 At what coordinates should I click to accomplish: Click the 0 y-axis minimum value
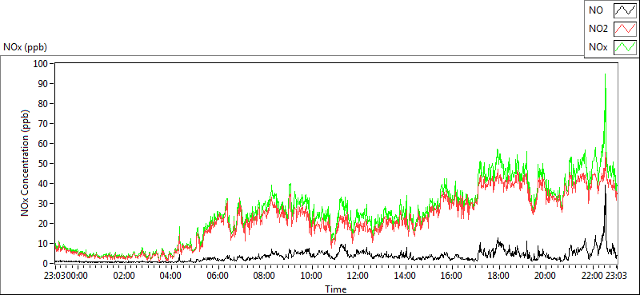(x=45, y=264)
